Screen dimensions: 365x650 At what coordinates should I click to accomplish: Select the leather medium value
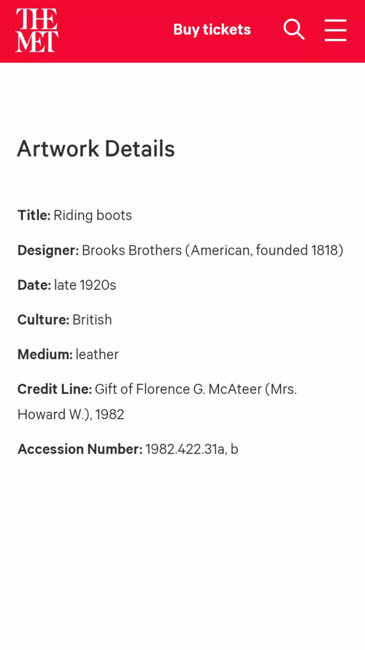tap(97, 354)
